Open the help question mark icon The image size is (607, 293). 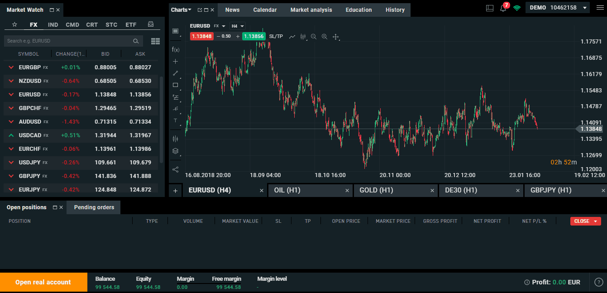coord(598,282)
